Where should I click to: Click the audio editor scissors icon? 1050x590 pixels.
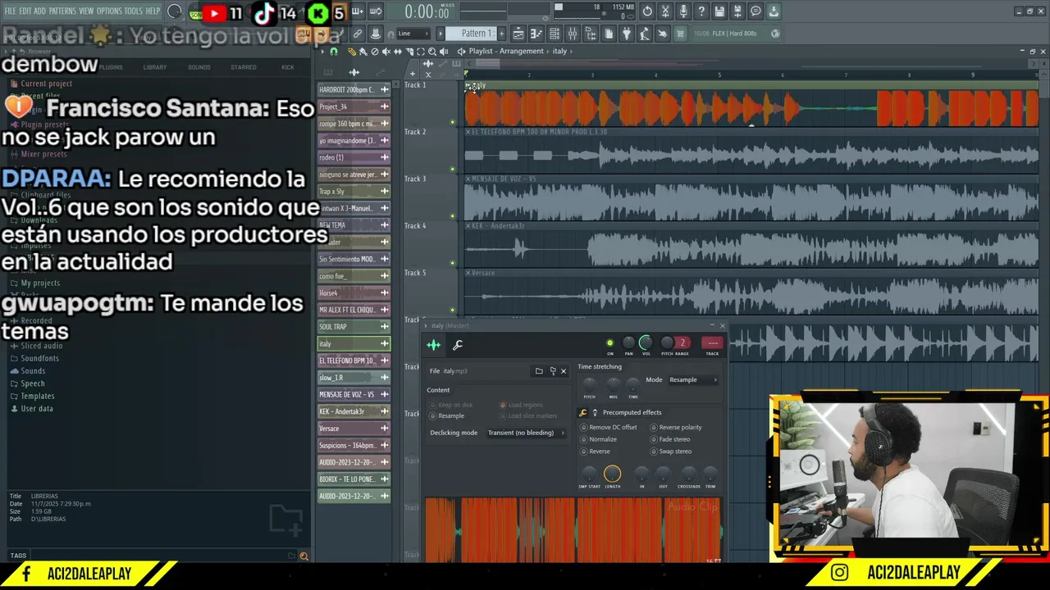coord(665,11)
